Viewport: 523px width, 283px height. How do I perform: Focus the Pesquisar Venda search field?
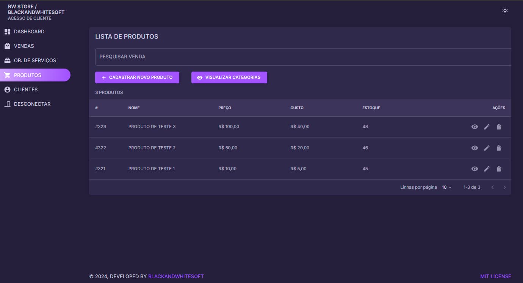click(303, 57)
